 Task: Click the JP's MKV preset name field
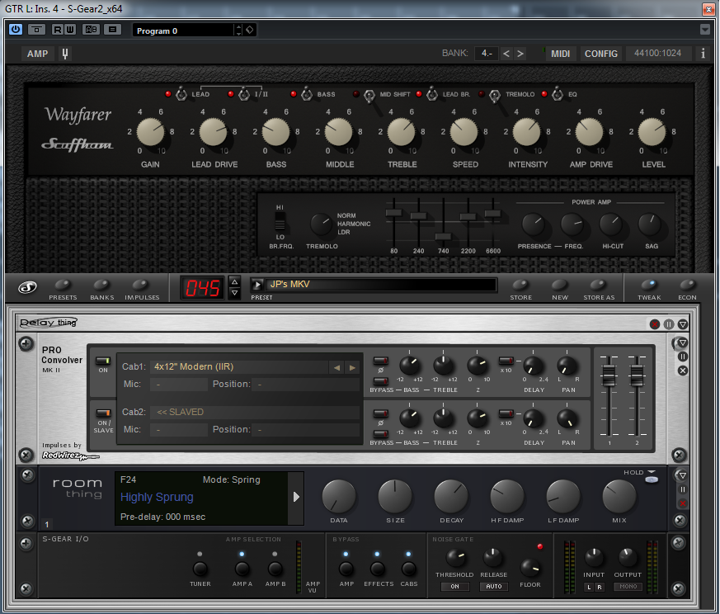click(x=380, y=285)
